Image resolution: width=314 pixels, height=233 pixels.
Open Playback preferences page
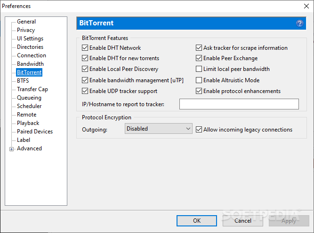pos(28,123)
